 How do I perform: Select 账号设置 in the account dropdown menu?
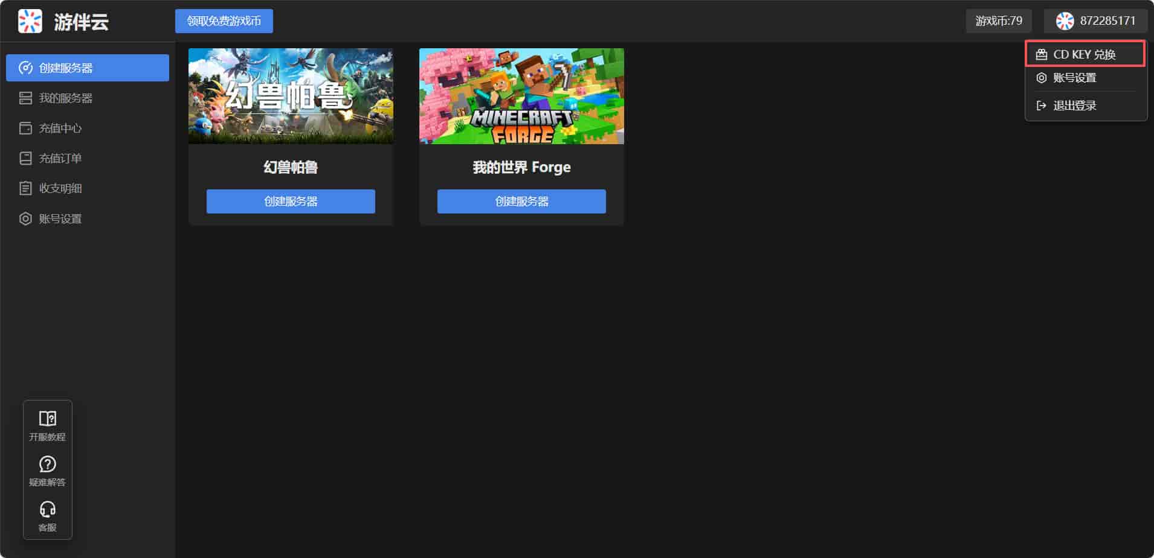[x=1074, y=78]
